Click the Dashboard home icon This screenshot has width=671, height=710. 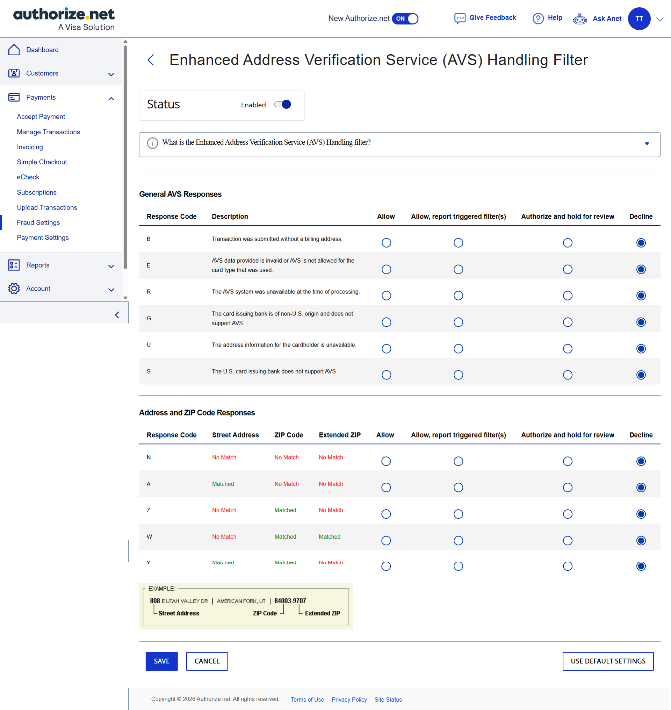point(14,50)
